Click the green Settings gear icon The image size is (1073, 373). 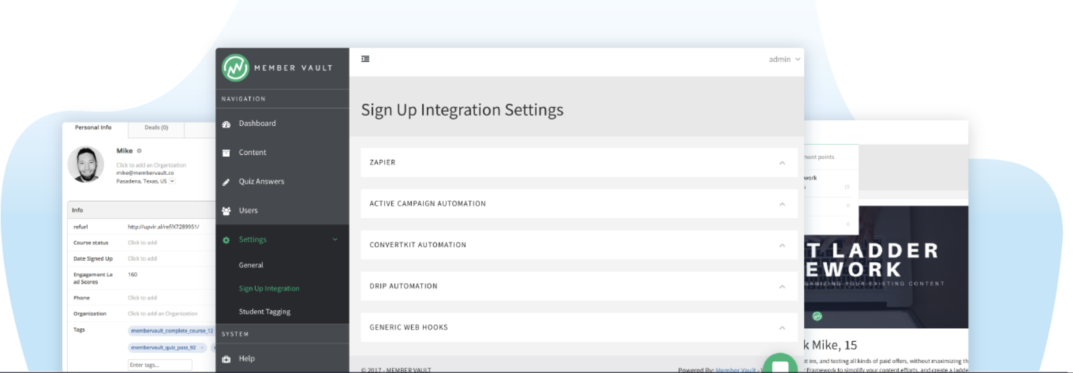point(227,240)
